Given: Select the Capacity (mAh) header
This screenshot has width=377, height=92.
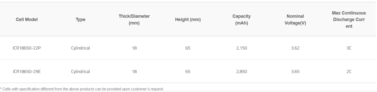Looking at the screenshot, I should click(x=241, y=19).
